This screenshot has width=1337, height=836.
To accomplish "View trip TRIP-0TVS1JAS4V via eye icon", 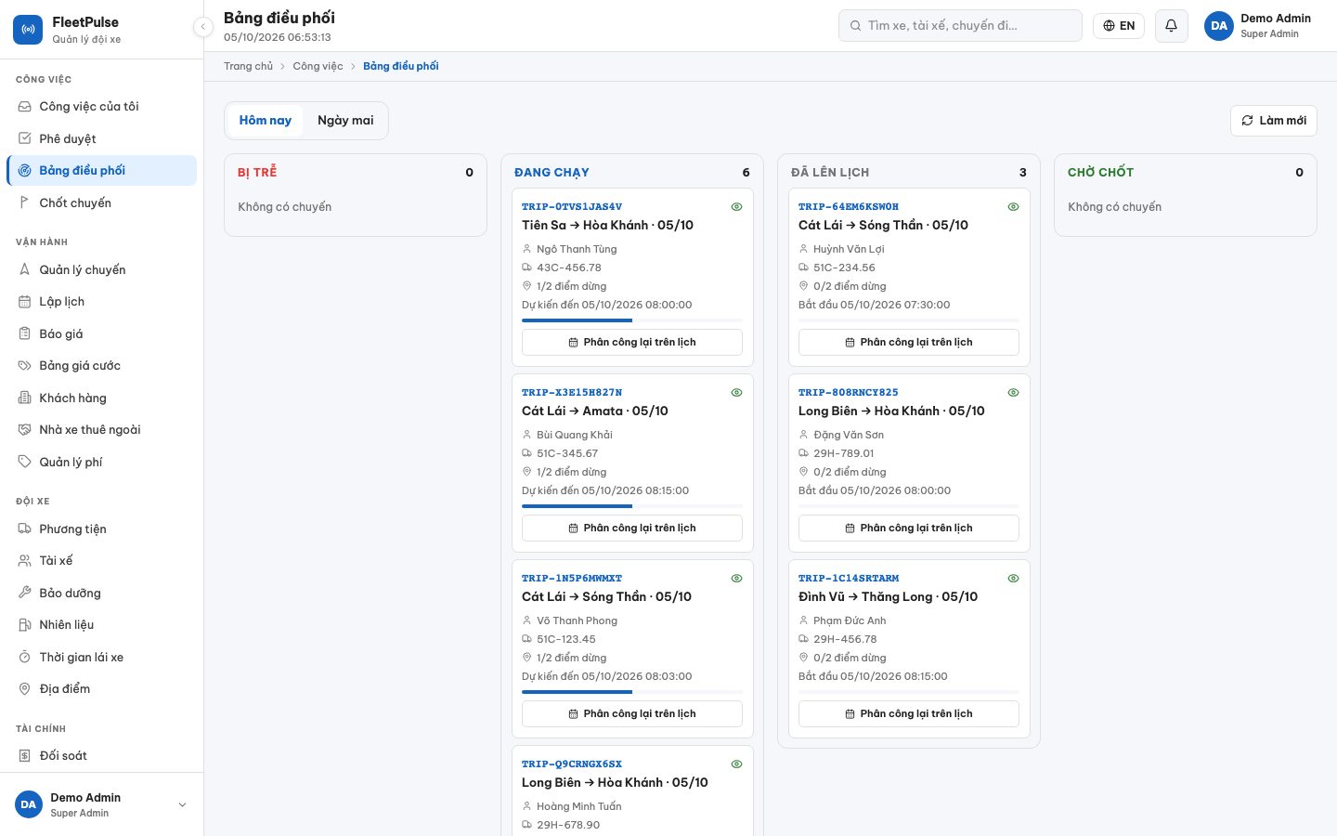I will (736, 207).
